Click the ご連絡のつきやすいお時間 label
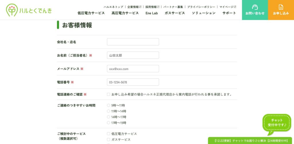The image size is (294, 144). tap(76, 106)
